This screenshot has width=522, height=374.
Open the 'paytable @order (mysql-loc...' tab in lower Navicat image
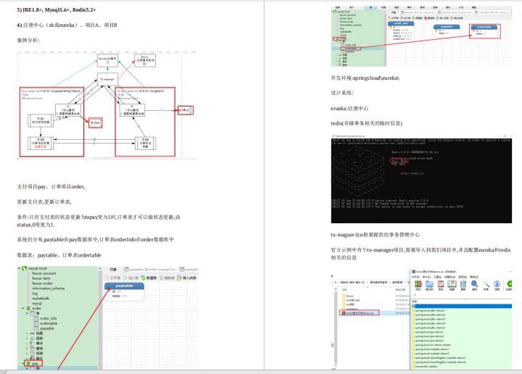pyautogui.click(x=151, y=269)
